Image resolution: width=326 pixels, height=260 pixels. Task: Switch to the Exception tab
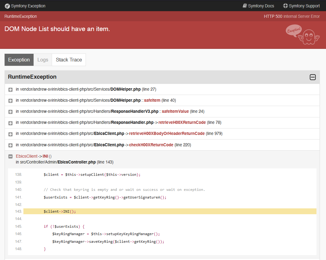click(x=19, y=60)
